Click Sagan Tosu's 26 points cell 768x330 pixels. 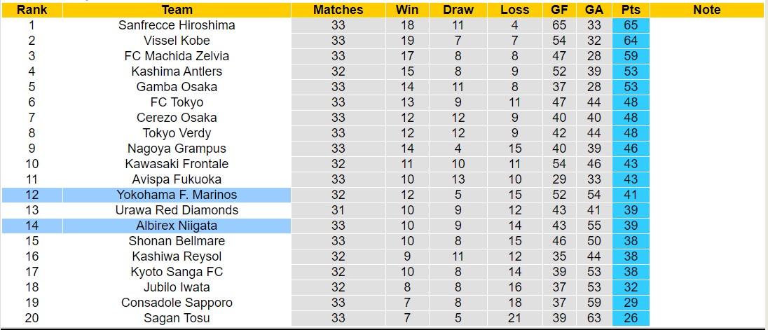tap(630, 318)
